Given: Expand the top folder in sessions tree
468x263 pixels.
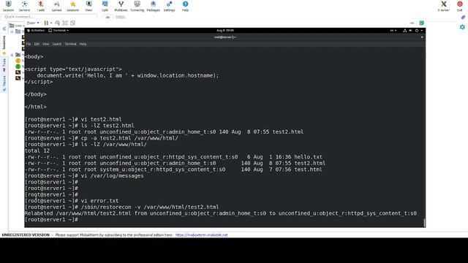Looking at the screenshot, I should point(12,31).
